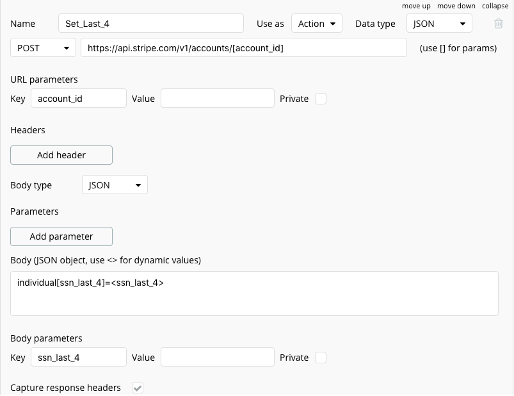This screenshot has height=396, width=514.
Task: Open the POST method dropdown
Action: pyautogui.click(x=44, y=48)
